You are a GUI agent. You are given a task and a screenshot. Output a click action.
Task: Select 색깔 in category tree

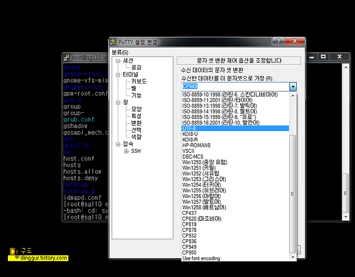click(x=136, y=137)
